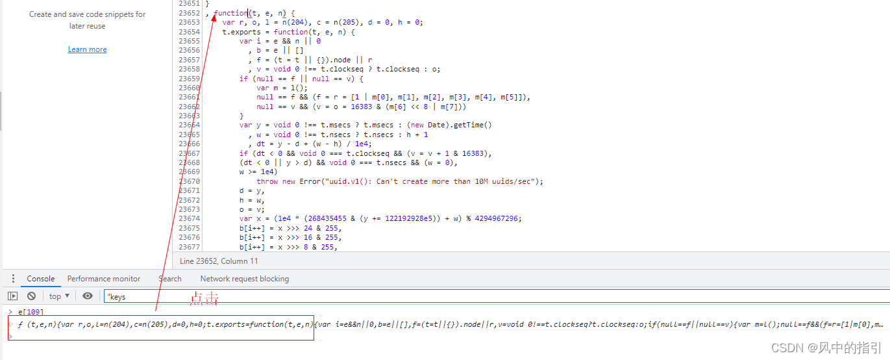Open the Search drawer tab
This screenshot has height=360, width=890.
tap(170, 279)
